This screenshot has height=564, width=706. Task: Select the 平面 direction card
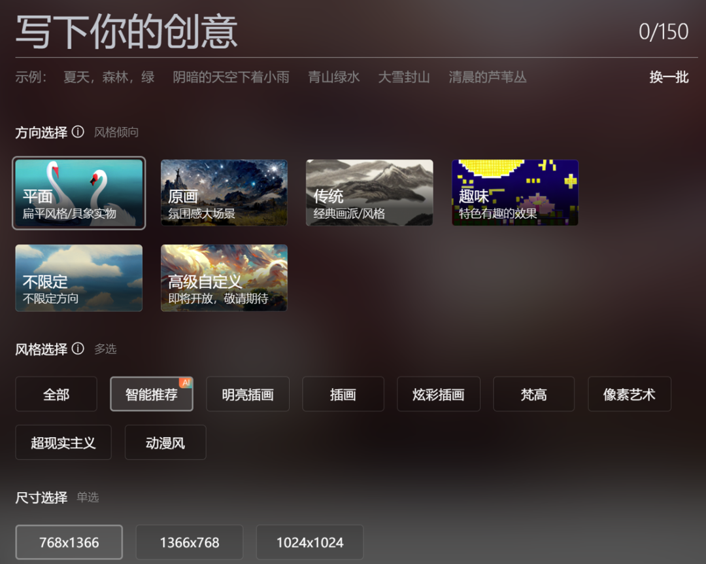pyautogui.click(x=78, y=192)
